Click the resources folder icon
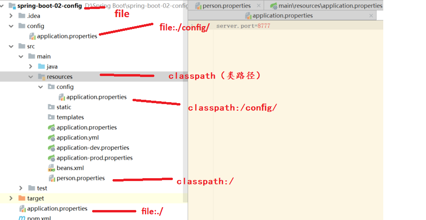This screenshot has height=220, width=426. (42, 77)
